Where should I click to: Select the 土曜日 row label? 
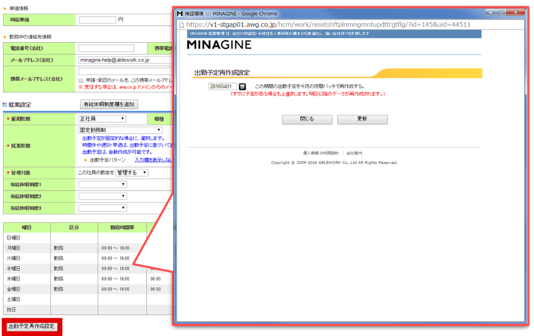coord(13,299)
